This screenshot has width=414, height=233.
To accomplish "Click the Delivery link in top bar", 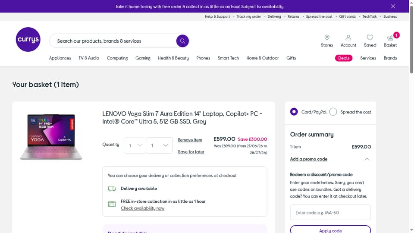I will pos(274,17).
